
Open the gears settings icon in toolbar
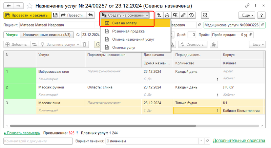tap(175, 15)
